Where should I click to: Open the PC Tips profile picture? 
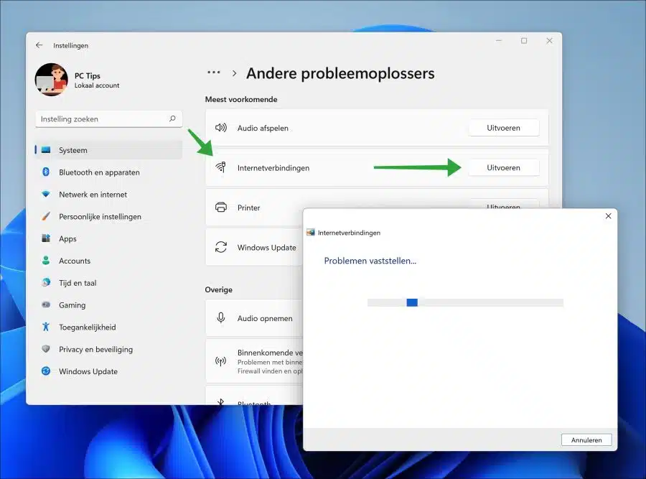[x=52, y=80]
